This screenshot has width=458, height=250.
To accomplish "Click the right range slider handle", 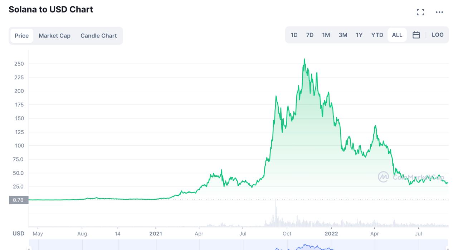I will tap(448, 248).
